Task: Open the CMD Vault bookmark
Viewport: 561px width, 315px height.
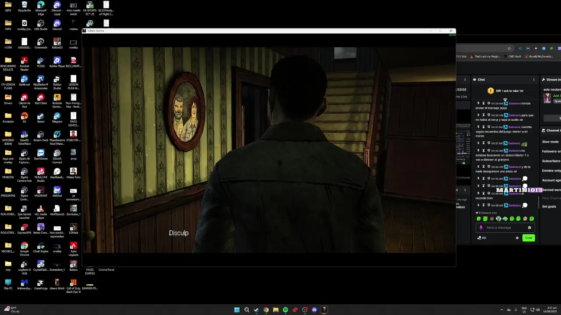Action: click(x=512, y=56)
